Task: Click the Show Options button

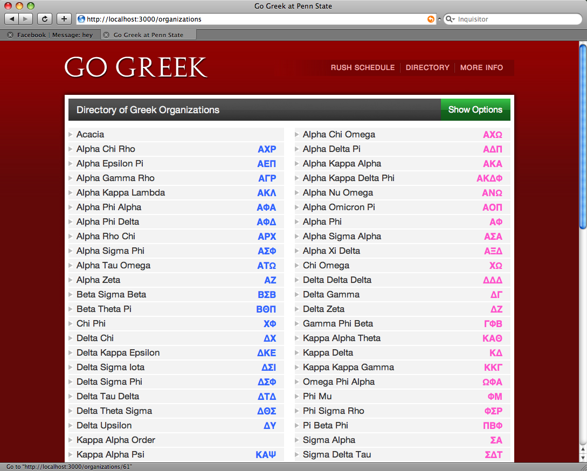Action: (x=475, y=110)
